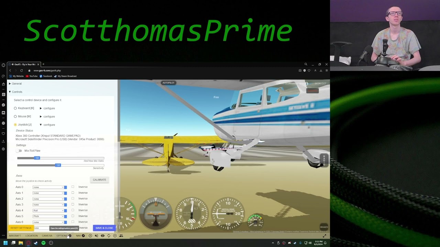Click the SAVE & CLOSE button
This screenshot has width=440, height=247.
pos(104,228)
